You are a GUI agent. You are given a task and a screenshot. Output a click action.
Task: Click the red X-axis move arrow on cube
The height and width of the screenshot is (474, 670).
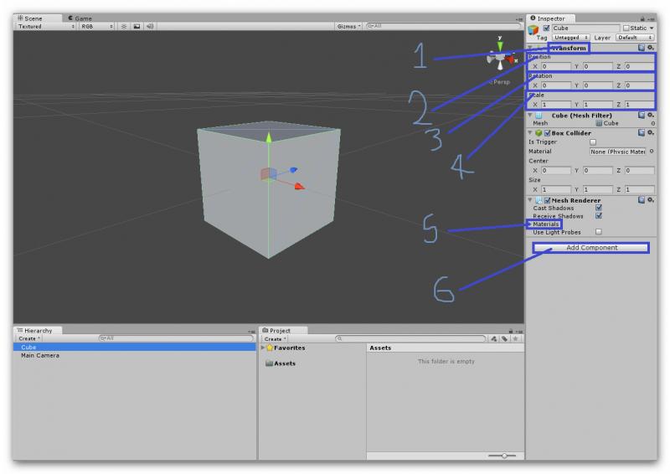(x=299, y=186)
